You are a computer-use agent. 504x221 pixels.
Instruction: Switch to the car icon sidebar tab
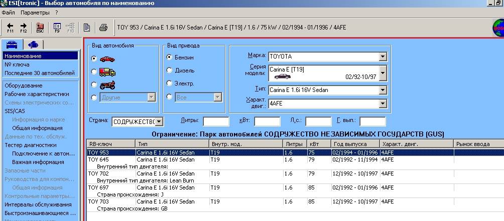[x=12, y=44]
